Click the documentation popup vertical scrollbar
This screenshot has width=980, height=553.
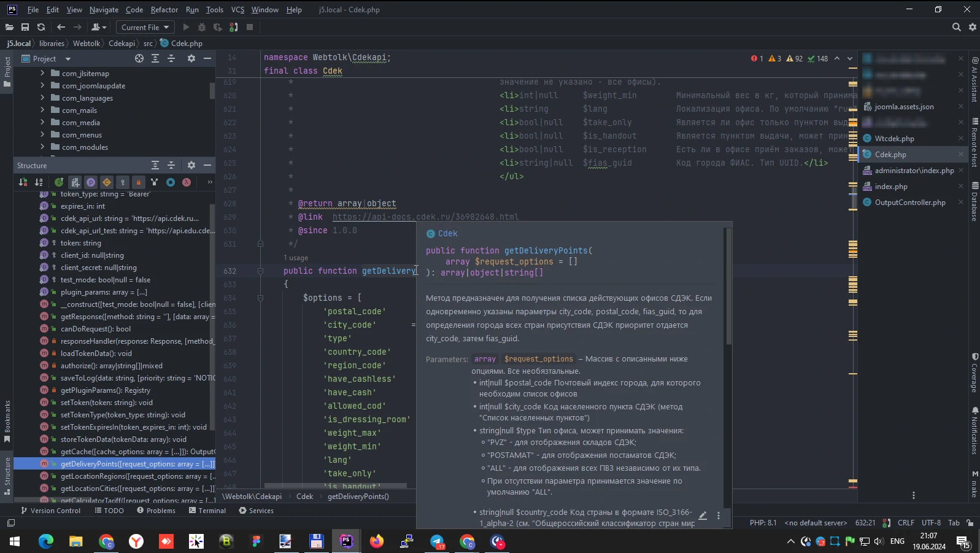[728, 285]
